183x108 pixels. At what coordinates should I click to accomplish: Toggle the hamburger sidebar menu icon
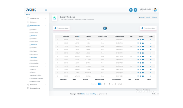point(46,10)
